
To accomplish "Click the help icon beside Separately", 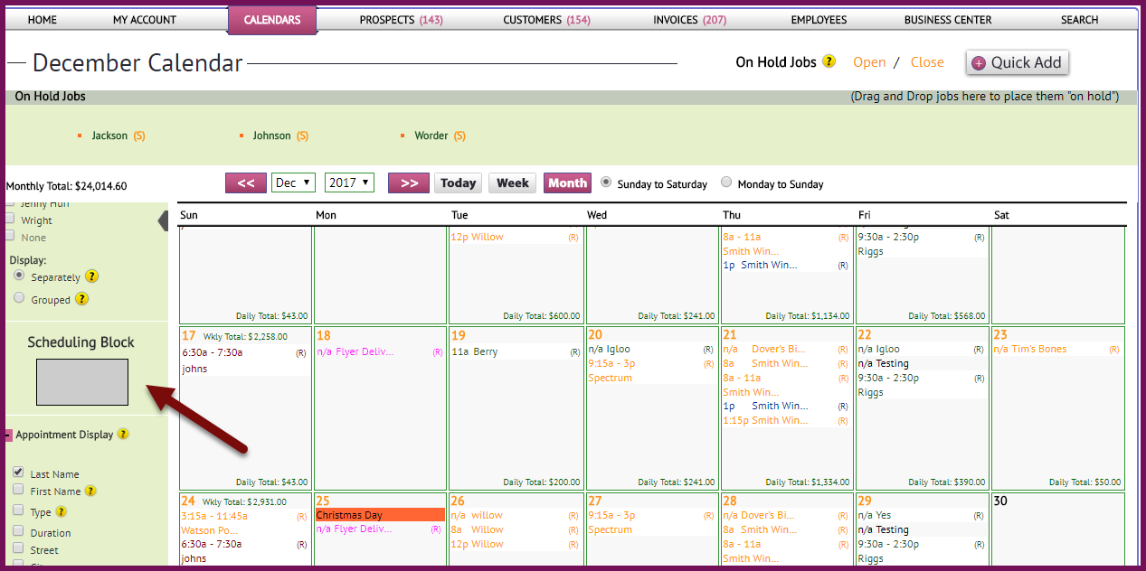I will point(91,276).
